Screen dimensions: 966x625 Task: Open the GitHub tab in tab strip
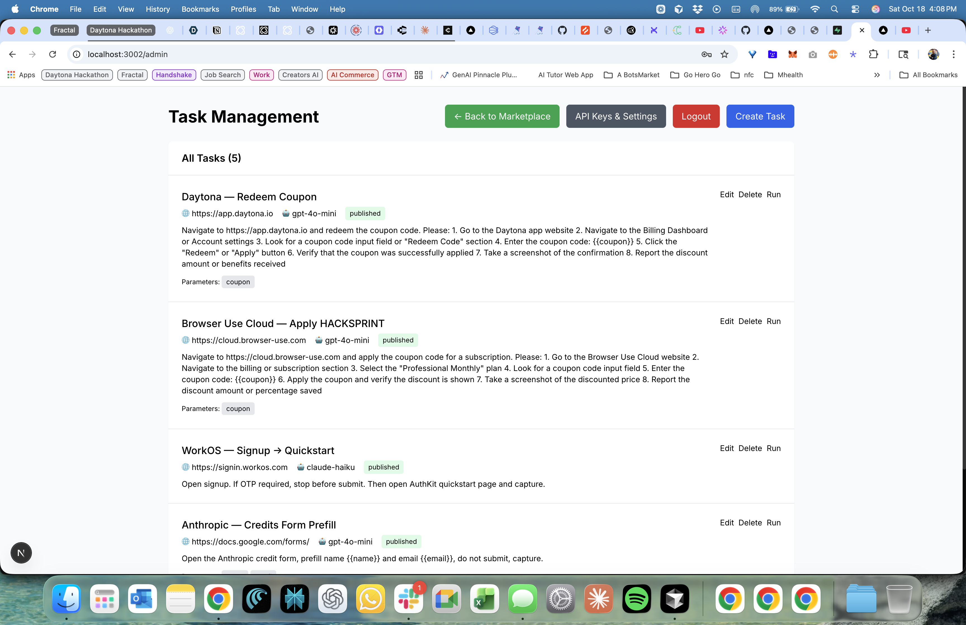562,30
